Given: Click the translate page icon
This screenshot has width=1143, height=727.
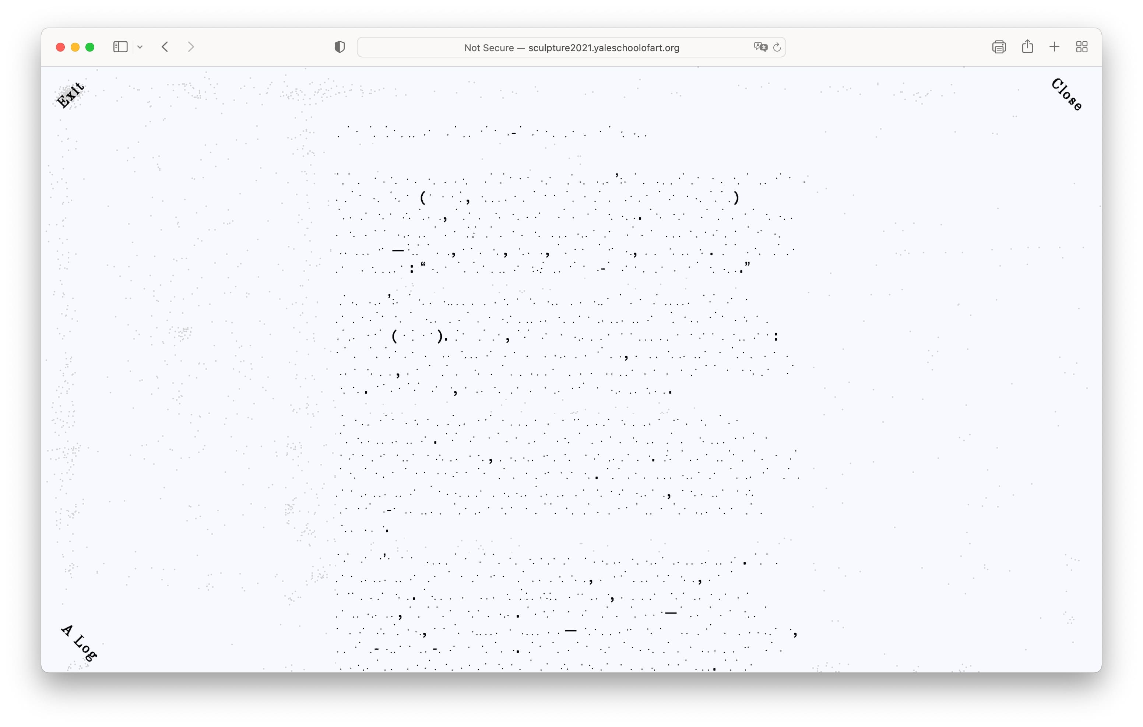Looking at the screenshot, I should [760, 47].
